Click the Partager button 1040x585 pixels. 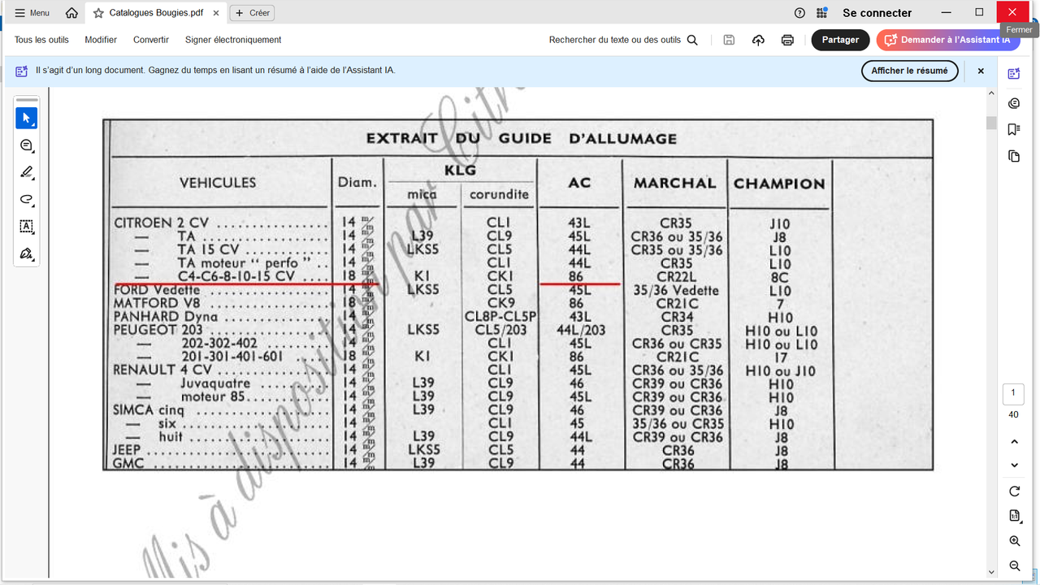[x=840, y=40]
